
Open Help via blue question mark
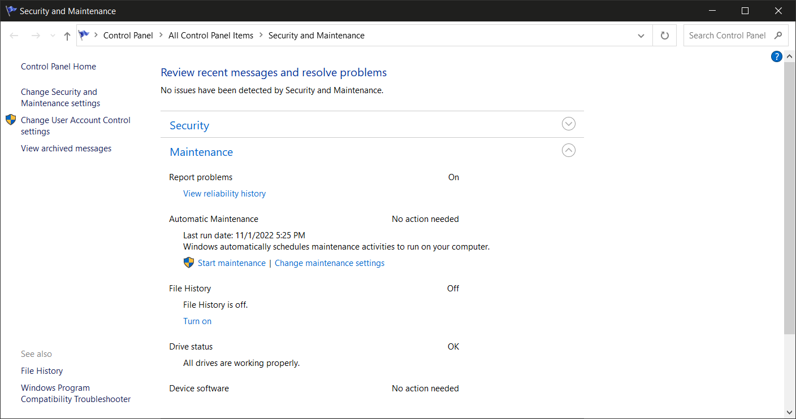pos(777,56)
